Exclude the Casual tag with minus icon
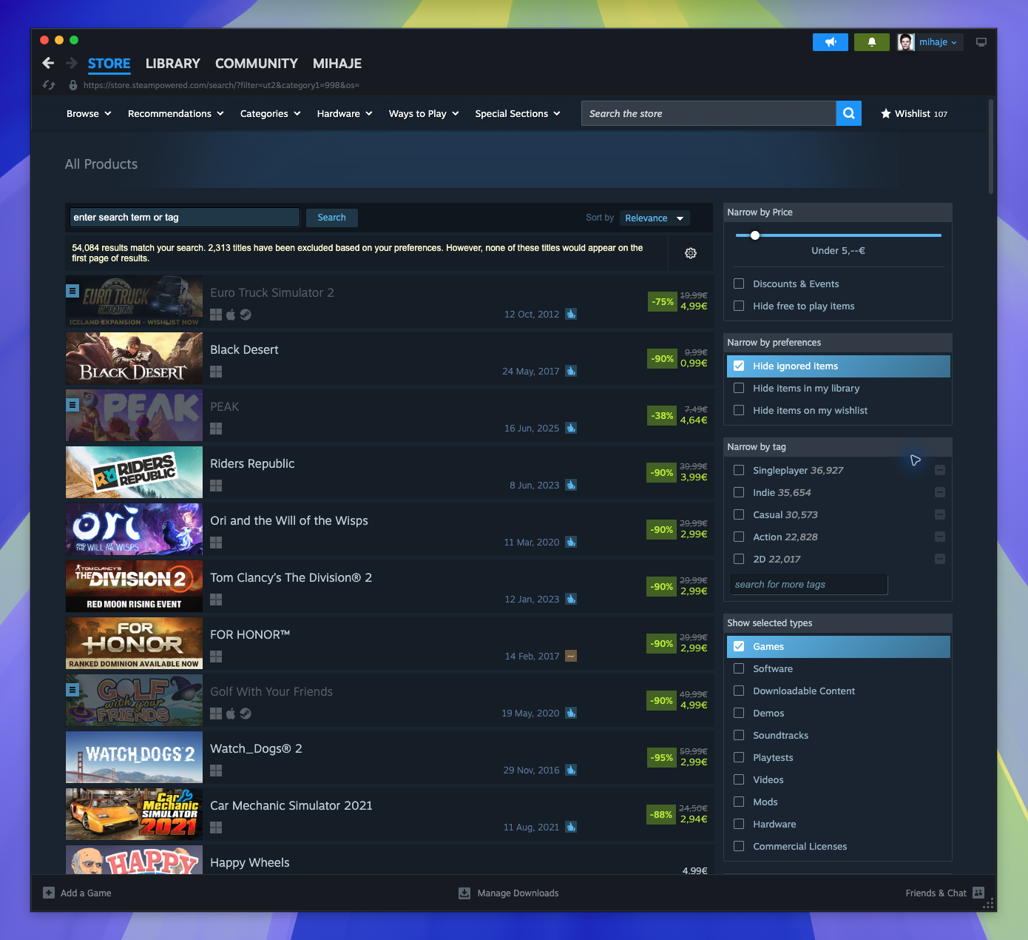Viewport: 1028px width, 940px height. pyautogui.click(x=940, y=514)
